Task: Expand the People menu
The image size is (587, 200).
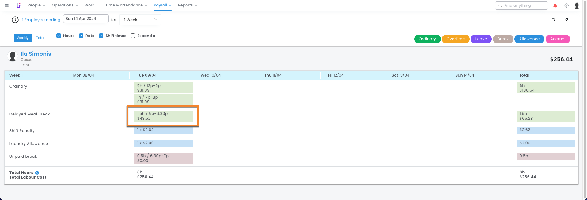Action: 36,5
